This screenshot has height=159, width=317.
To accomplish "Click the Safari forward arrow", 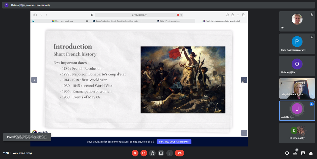I will point(46,15).
